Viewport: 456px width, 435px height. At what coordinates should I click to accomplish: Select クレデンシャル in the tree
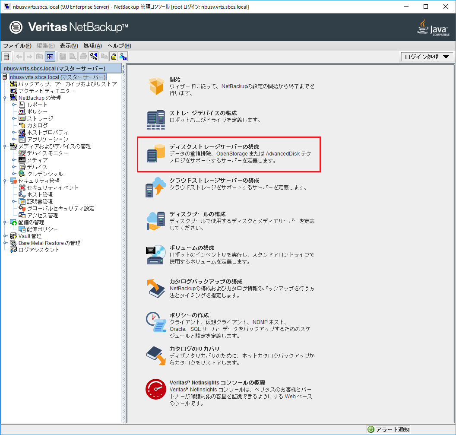45,174
